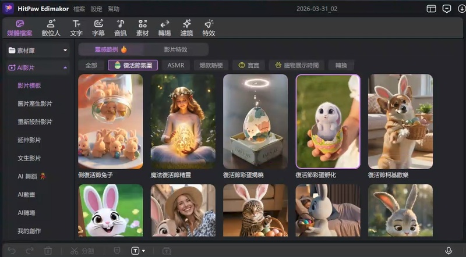Switch to the 影片特效 tab
This screenshot has height=257, width=466.
(x=176, y=49)
